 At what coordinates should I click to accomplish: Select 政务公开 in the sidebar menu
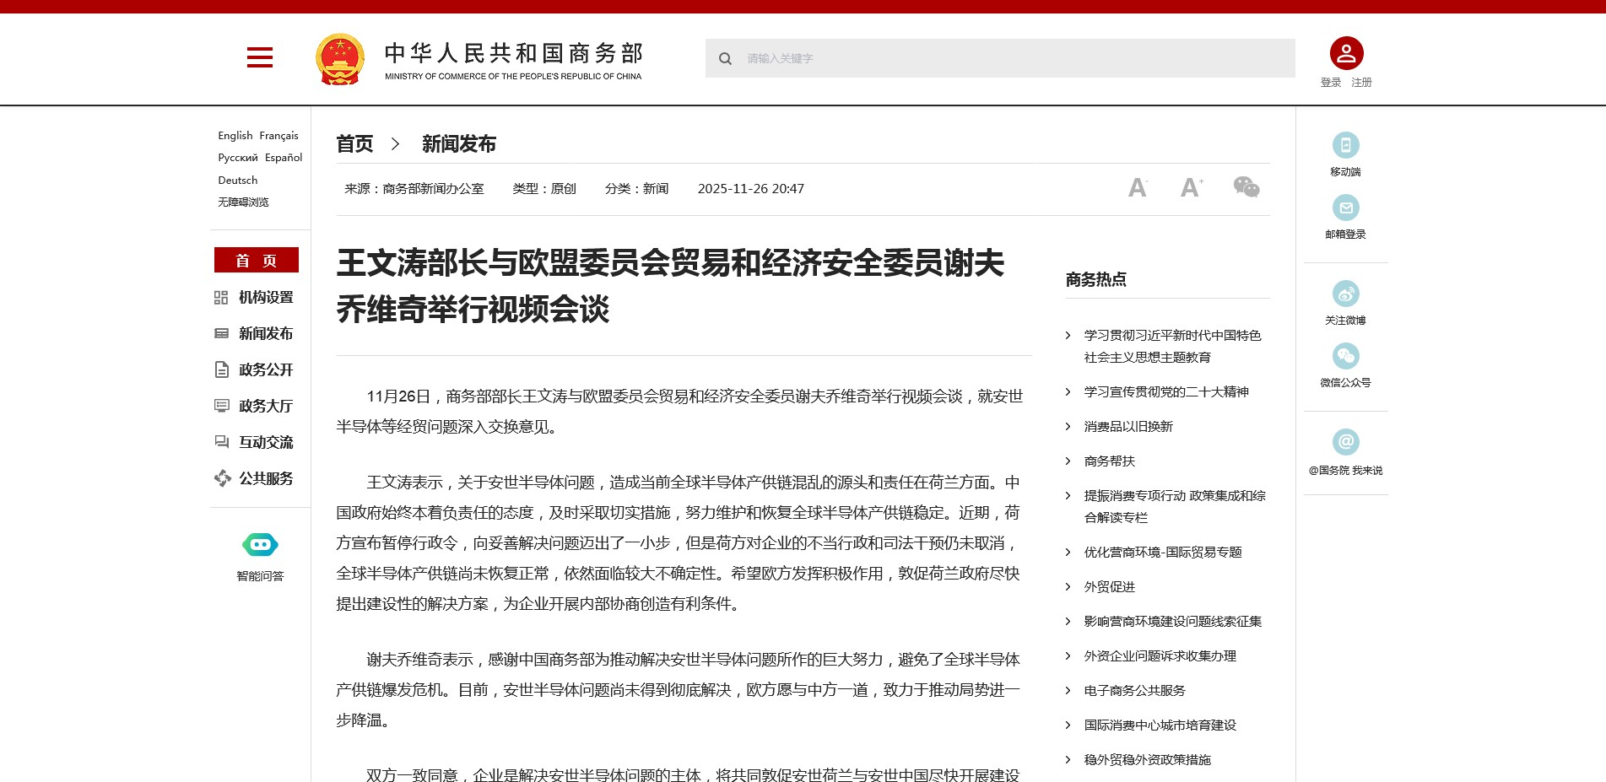[265, 370]
